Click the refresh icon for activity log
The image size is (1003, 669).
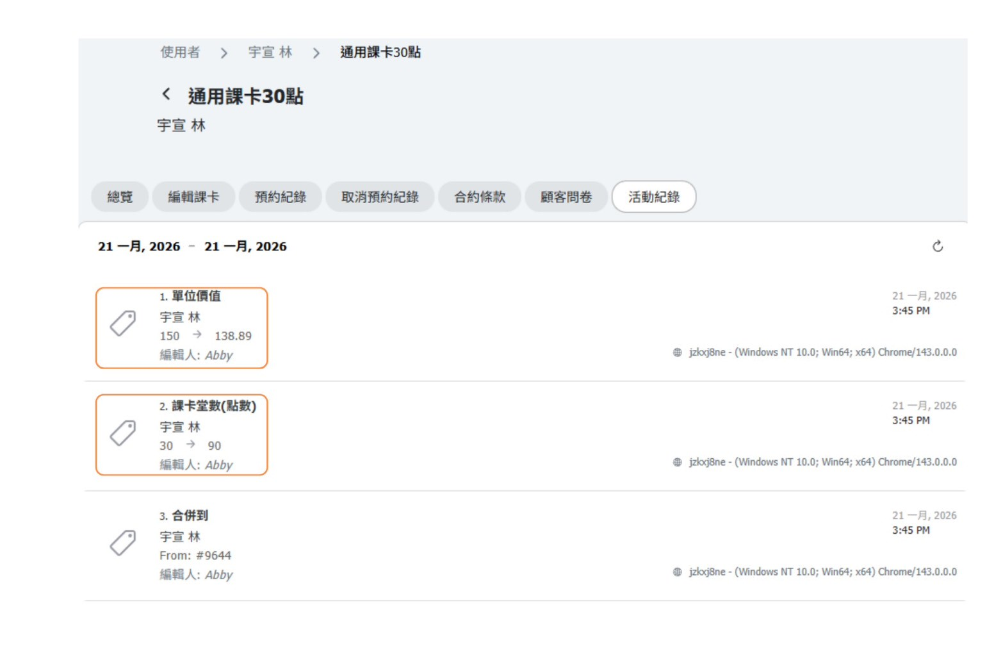coord(938,247)
